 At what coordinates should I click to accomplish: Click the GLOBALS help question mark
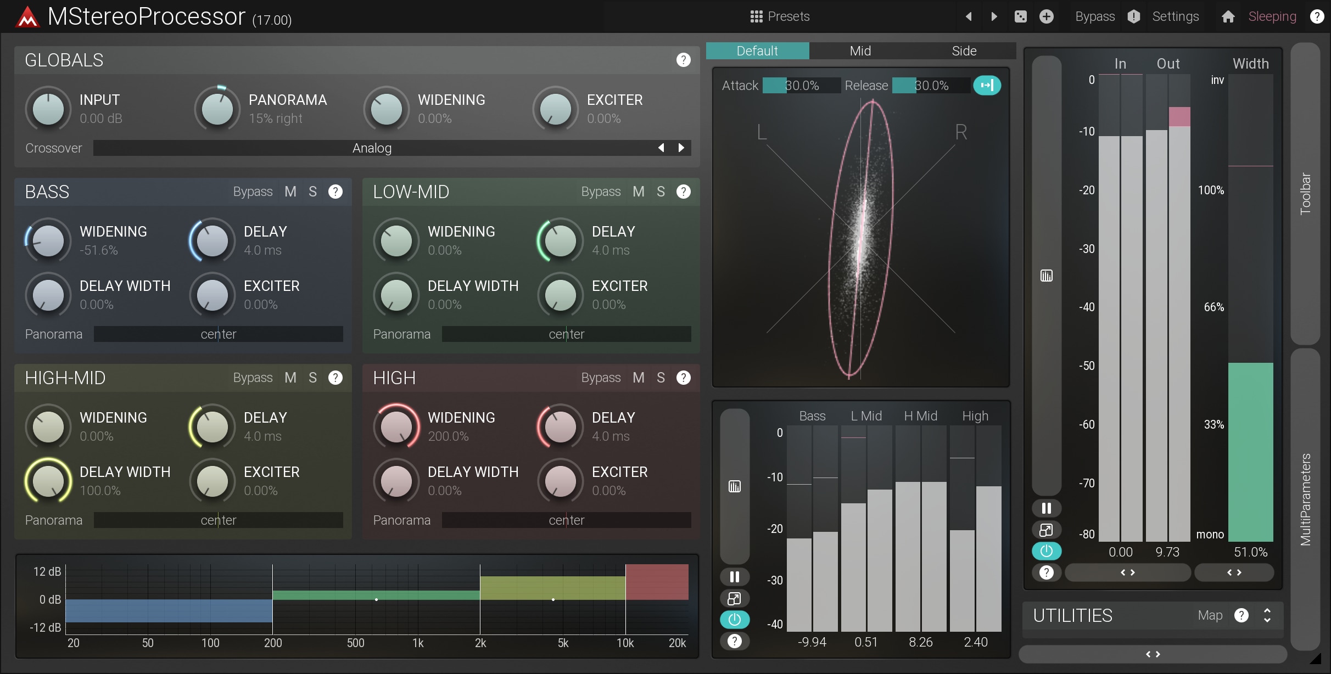pos(683,60)
